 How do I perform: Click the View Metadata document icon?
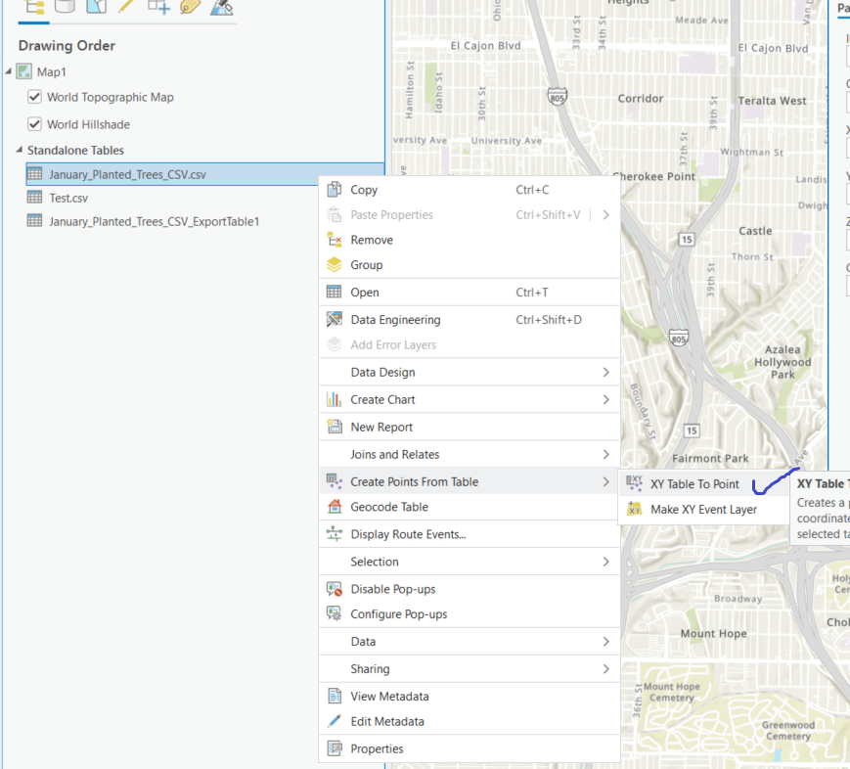335,696
